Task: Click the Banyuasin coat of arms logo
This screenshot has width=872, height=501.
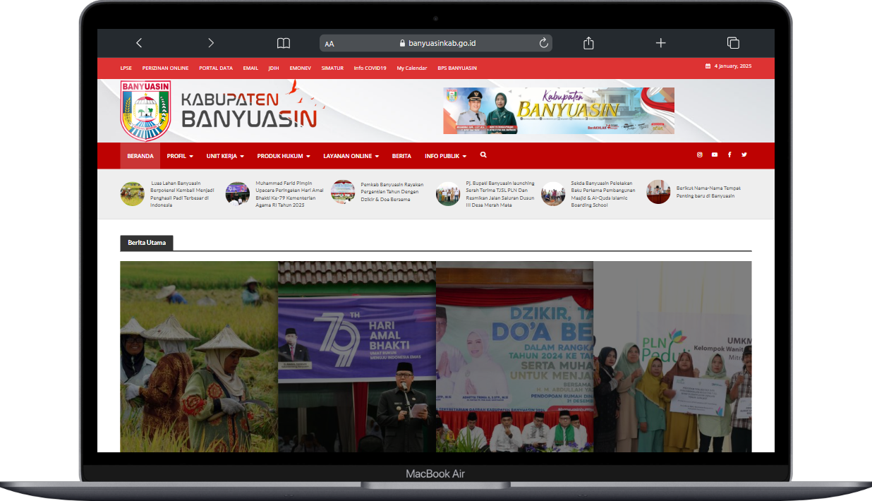Action: (146, 111)
